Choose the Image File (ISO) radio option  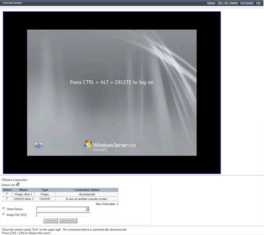pyautogui.click(x=4, y=214)
